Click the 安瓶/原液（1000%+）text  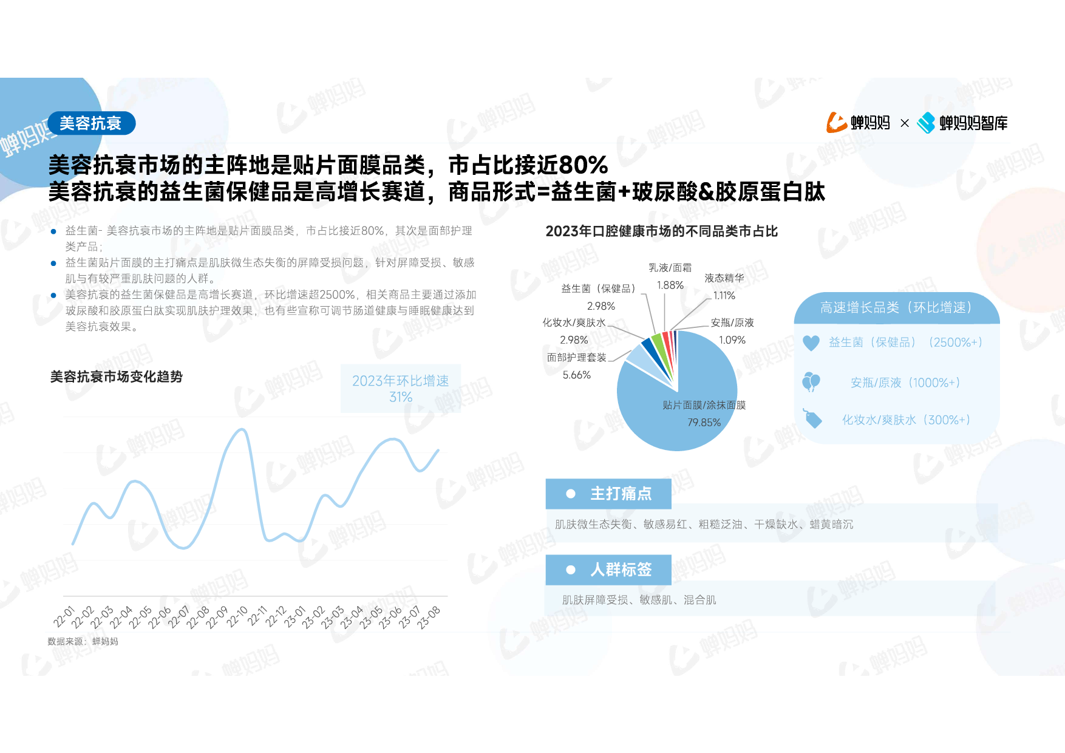(x=905, y=383)
